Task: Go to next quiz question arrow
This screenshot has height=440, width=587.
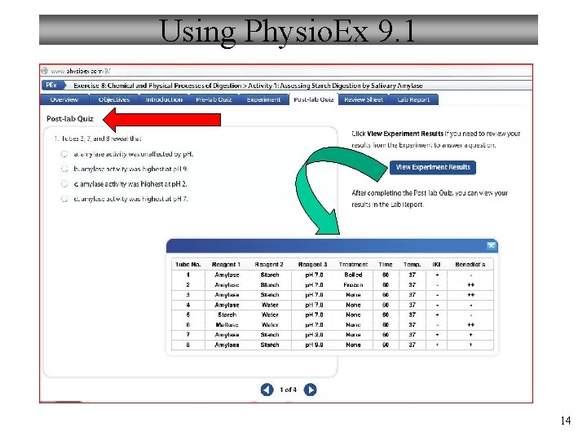Action: coord(310,389)
